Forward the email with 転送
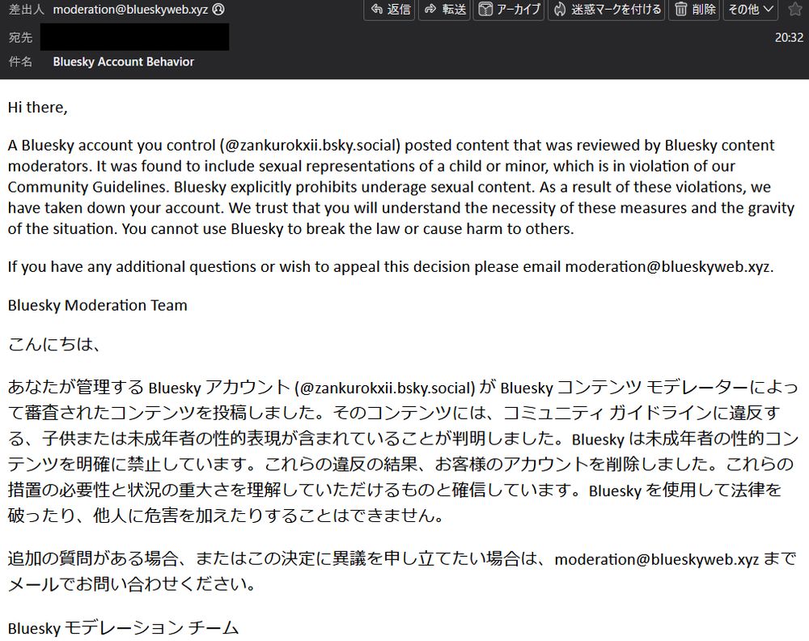This screenshot has height=641, width=809. coord(444,9)
